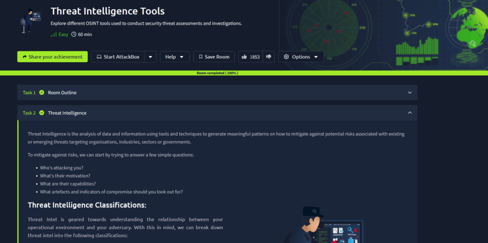Open the Options dropdown
The height and width of the screenshot is (243, 488).
(x=301, y=57)
